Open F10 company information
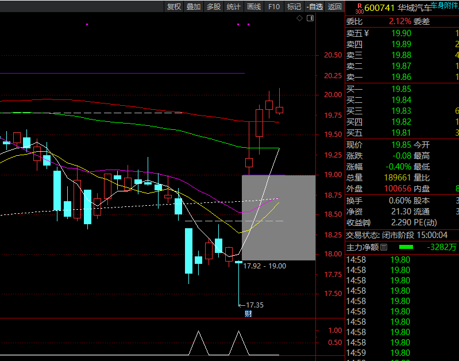 click(x=274, y=6)
